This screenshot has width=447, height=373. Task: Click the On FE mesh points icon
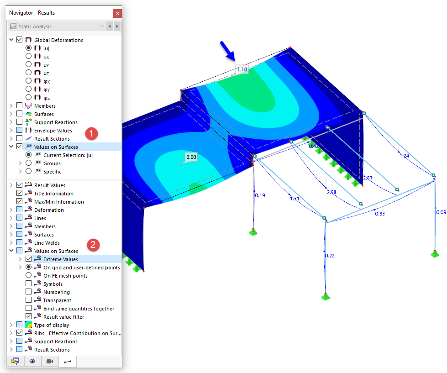(37, 275)
